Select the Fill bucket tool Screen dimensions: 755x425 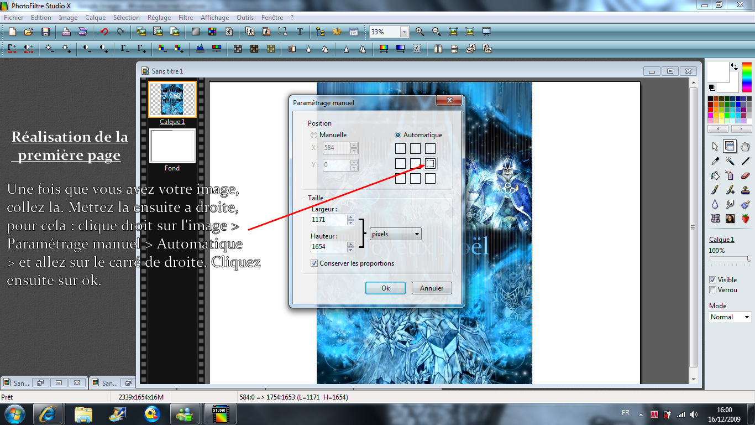(715, 175)
